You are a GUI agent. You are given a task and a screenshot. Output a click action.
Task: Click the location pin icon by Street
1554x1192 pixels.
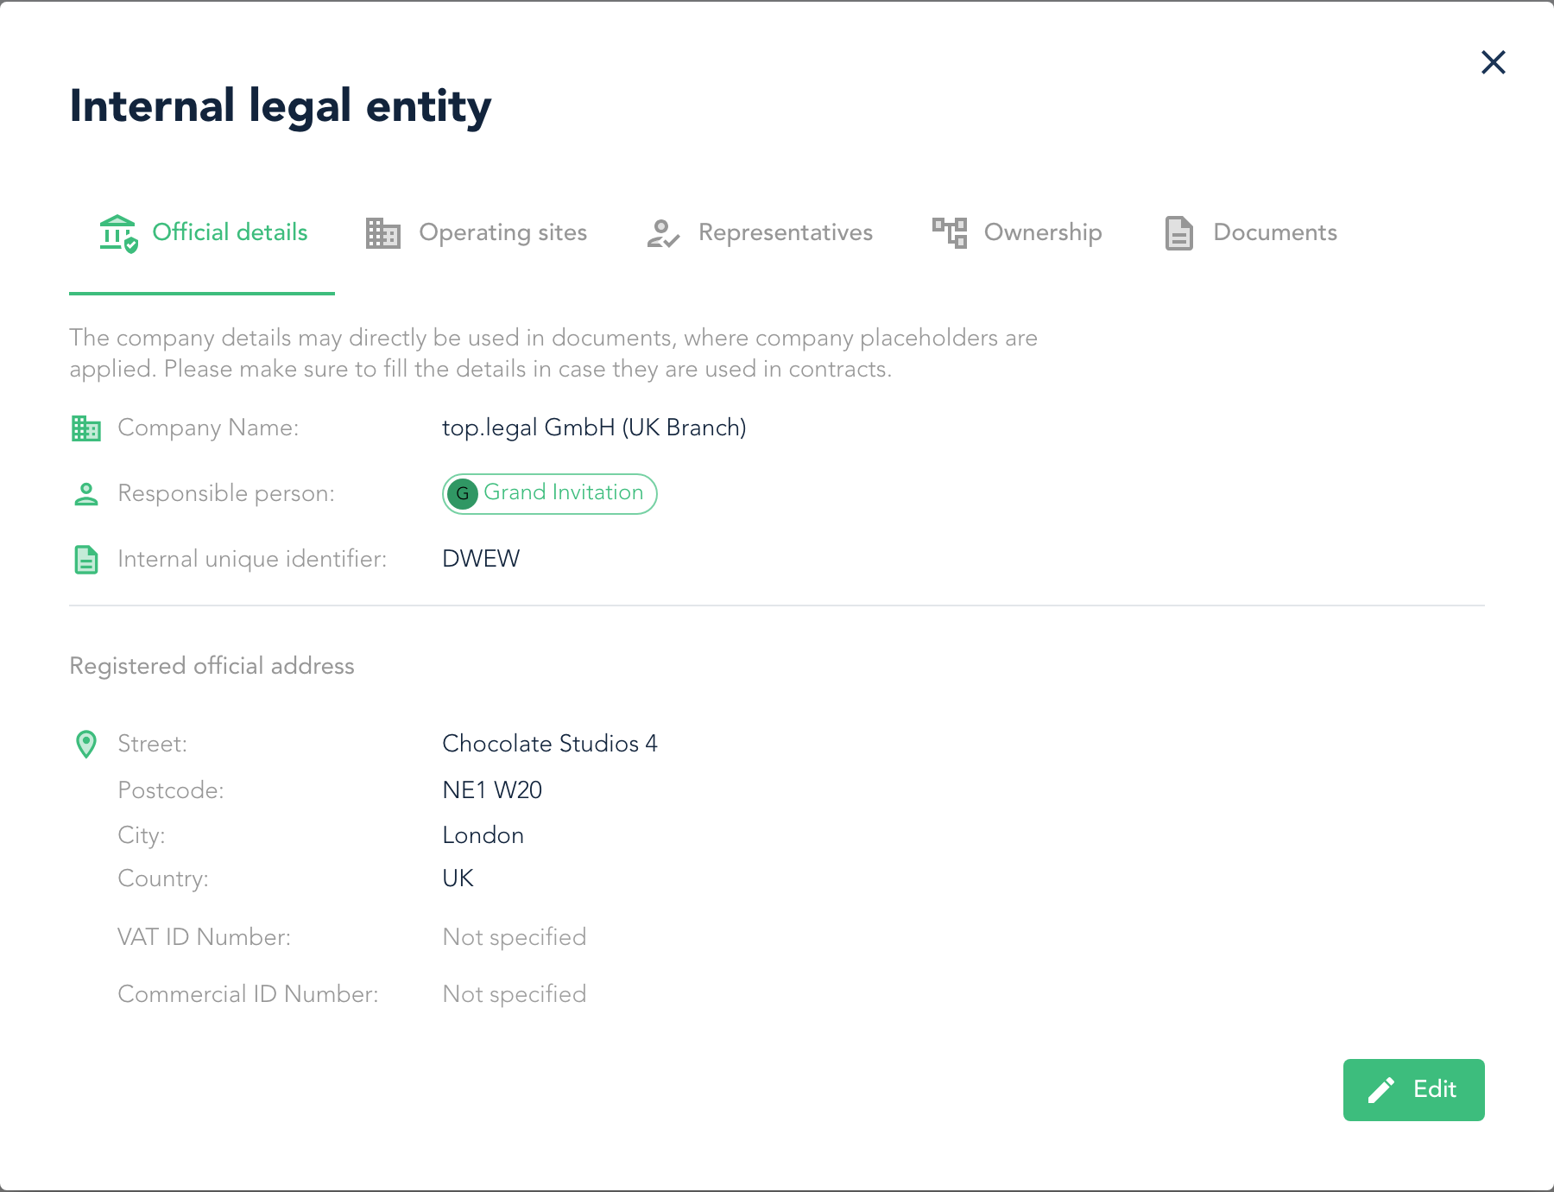(x=85, y=744)
